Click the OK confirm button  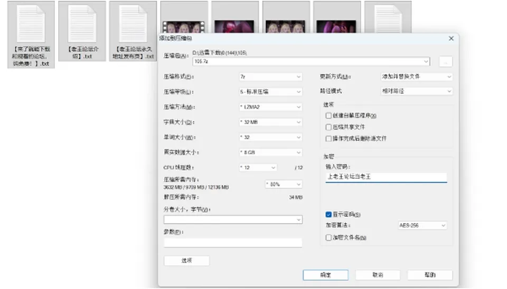(326, 275)
